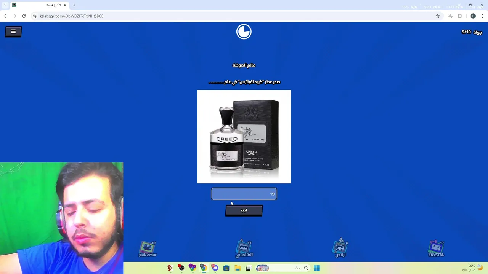Viewport: 488px width, 274px height.
Task: Open the hamburger menu in the game
Action: pyautogui.click(x=13, y=32)
